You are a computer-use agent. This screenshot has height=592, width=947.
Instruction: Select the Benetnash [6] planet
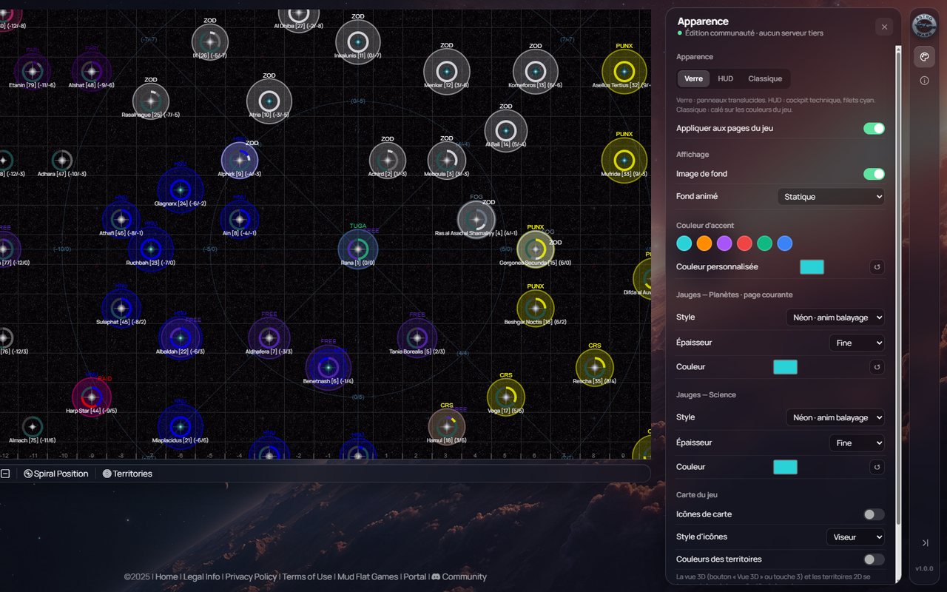(328, 368)
